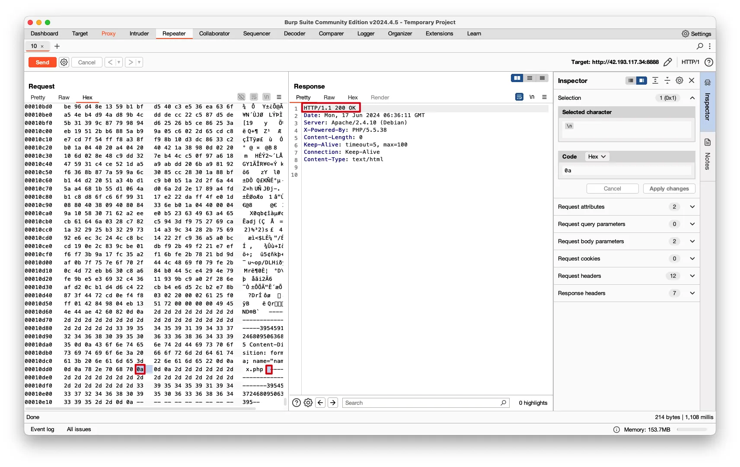Click the search magnifier in the Repeater tab bar
Image resolution: width=740 pixels, height=467 pixels.
pyautogui.click(x=700, y=46)
